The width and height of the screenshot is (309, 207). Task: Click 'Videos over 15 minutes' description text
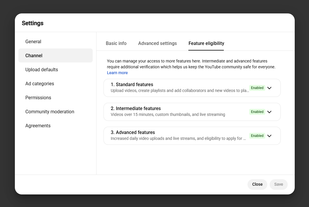[x=168, y=114]
